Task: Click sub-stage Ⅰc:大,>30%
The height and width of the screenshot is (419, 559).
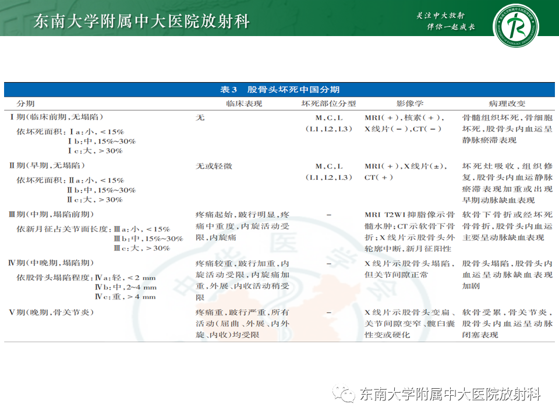Action: [x=95, y=151]
